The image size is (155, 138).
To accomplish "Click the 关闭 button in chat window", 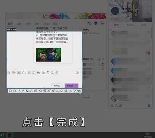I will 57,85.
